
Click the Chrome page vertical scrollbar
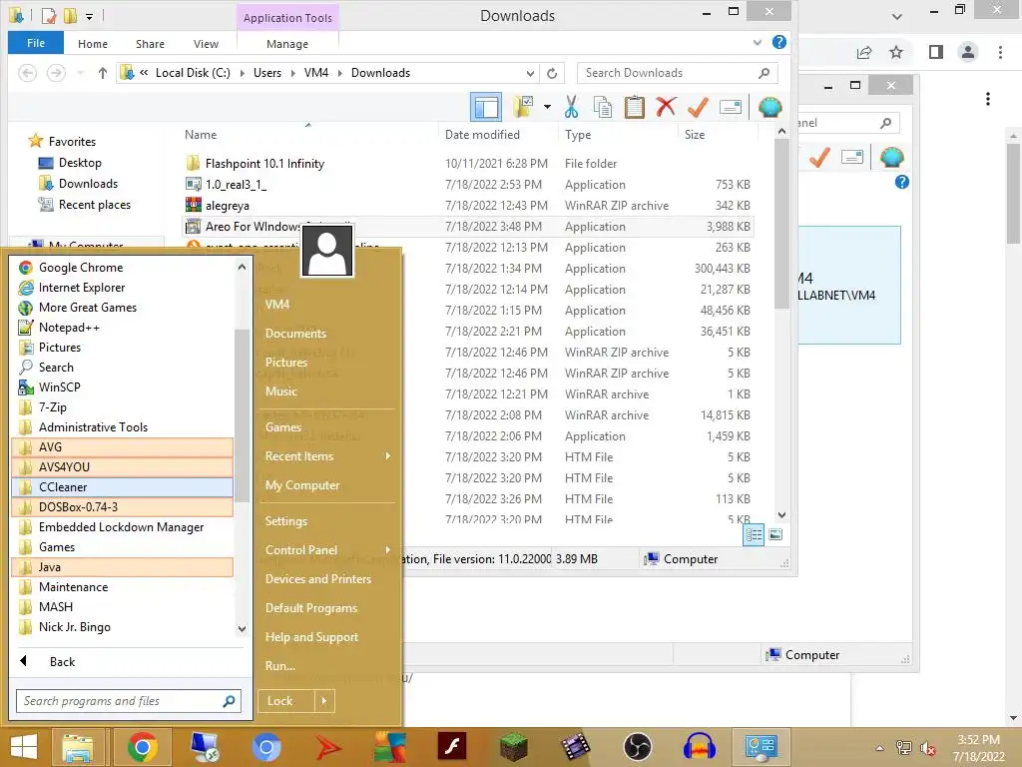1012,194
